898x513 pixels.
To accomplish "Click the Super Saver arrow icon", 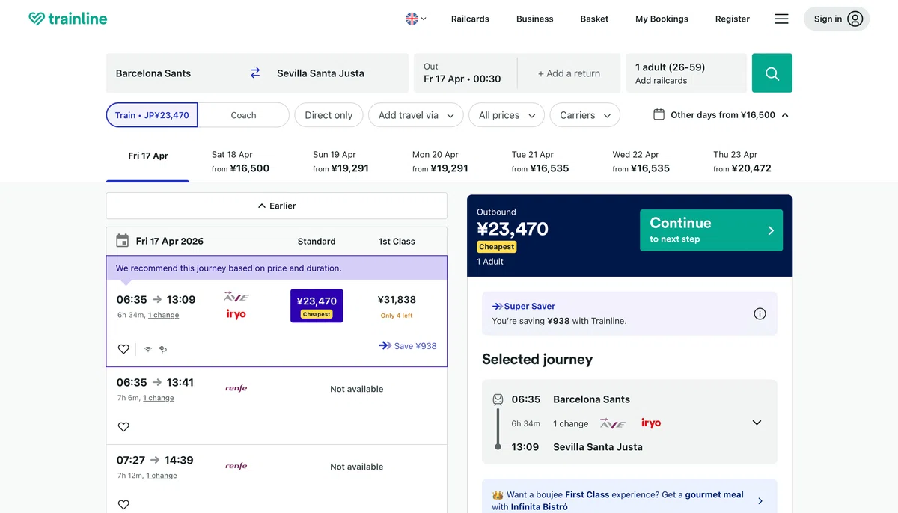I will pyautogui.click(x=497, y=306).
